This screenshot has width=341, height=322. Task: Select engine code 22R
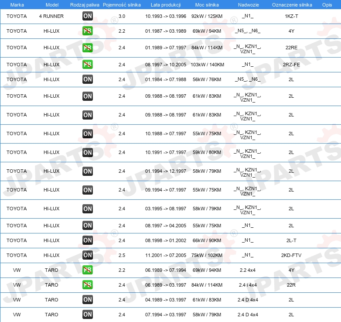pyautogui.click(x=291, y=285)
